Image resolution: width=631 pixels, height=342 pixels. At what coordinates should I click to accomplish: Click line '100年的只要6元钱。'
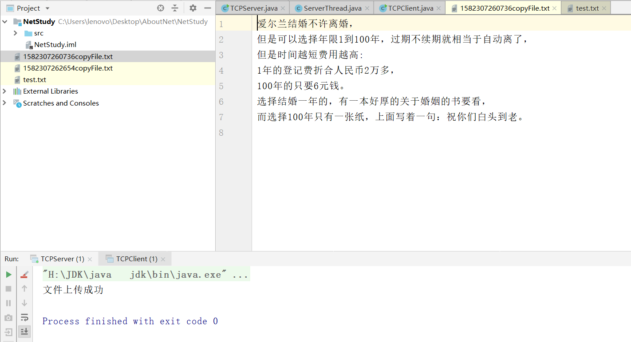click(301, 86)
